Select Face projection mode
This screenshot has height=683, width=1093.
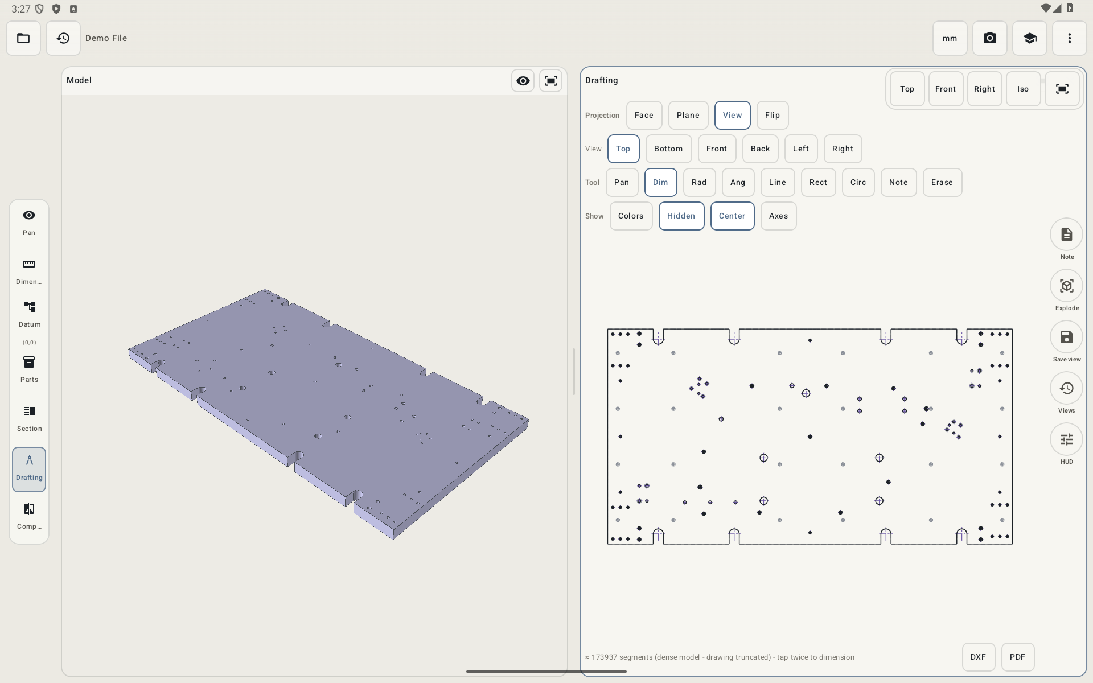644,116
